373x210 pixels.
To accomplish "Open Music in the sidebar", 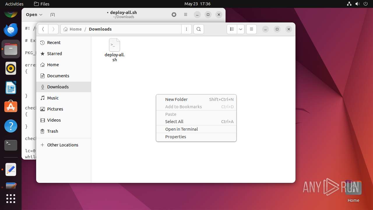I will [64, 98].
